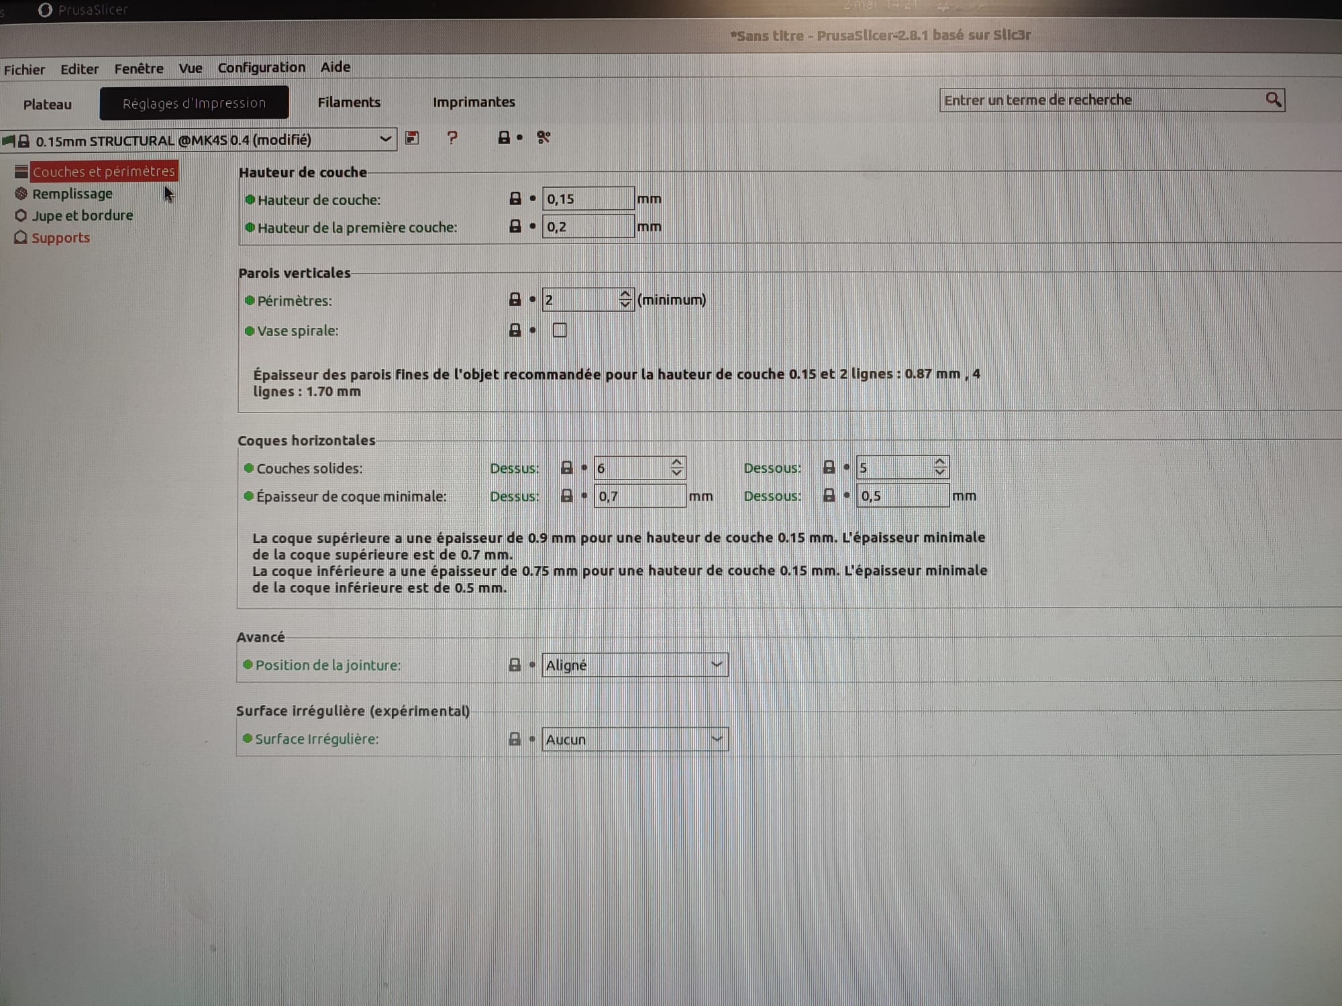Click lock icon for Épaisseur de coque Dessus
Image resolution: width=1342 pixels, height=1006 pixels.
pos(567,496)
